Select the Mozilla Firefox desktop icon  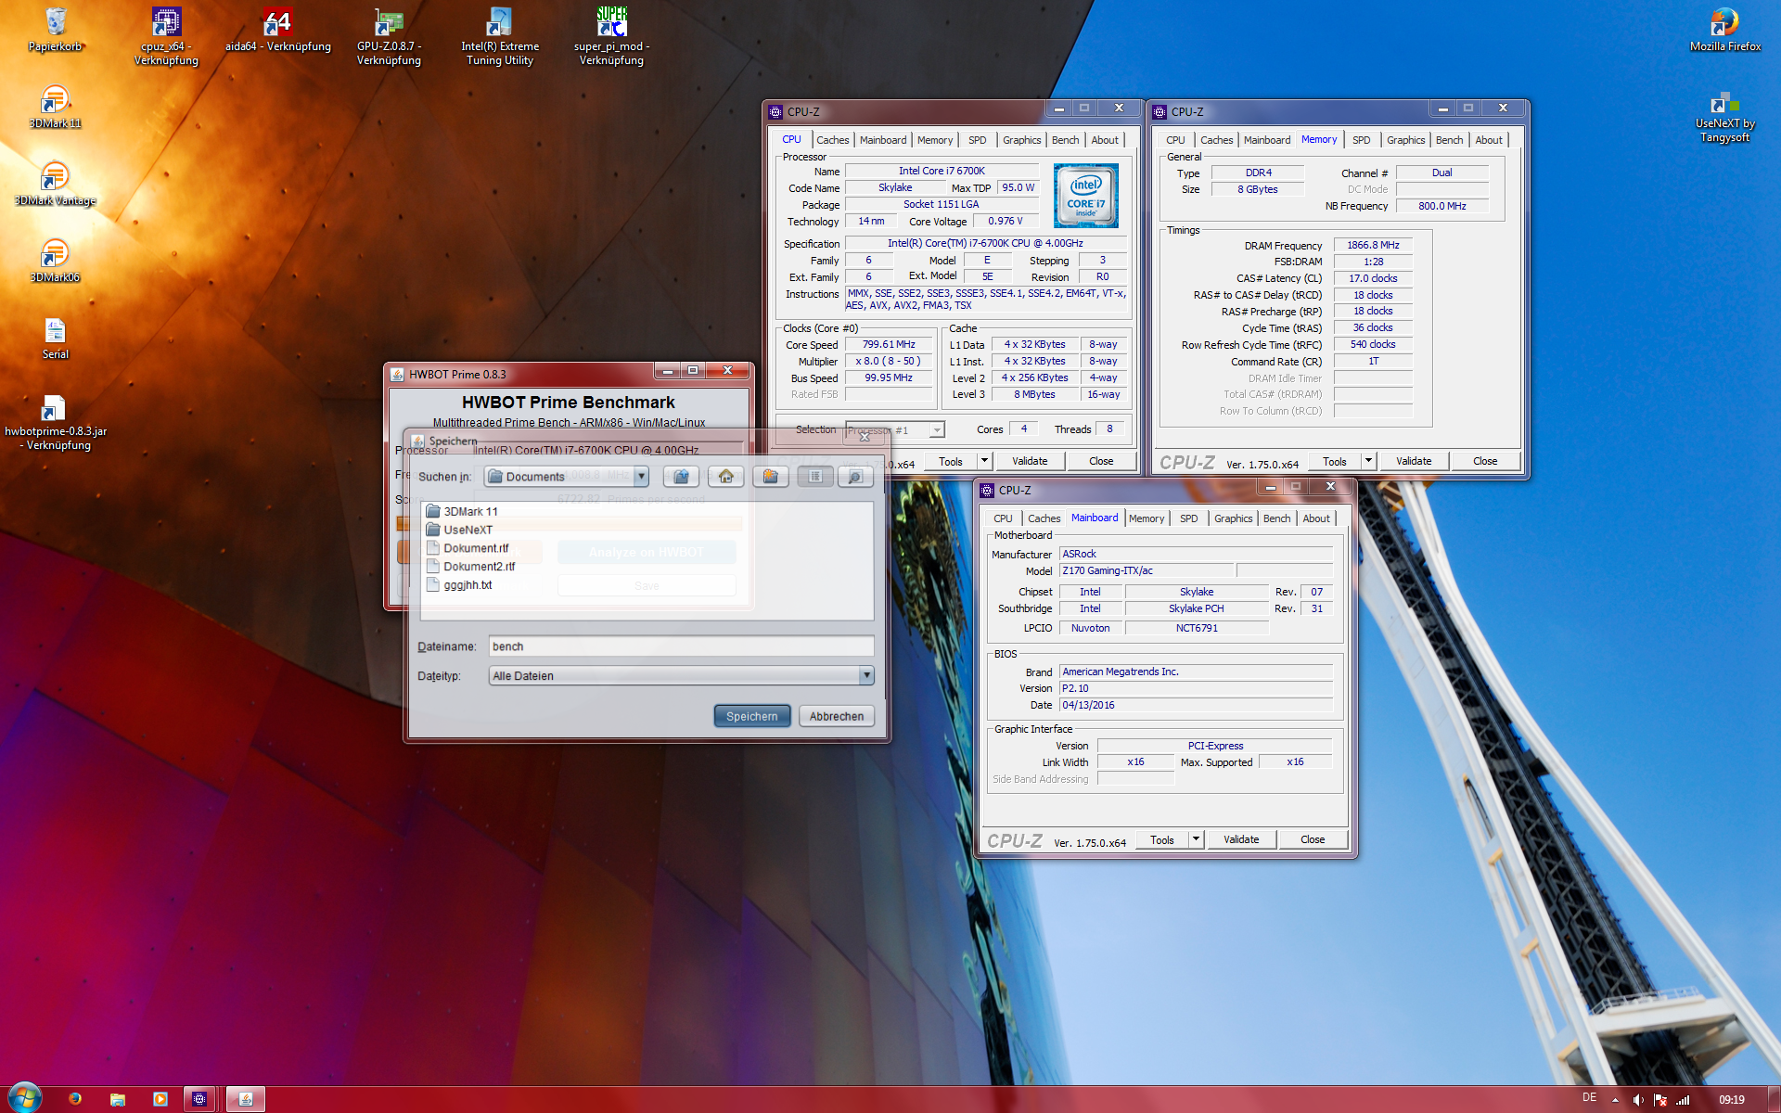(1724, 30)
